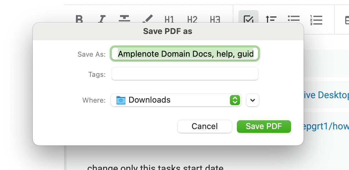Apply H1 heading style

[169, 20]
